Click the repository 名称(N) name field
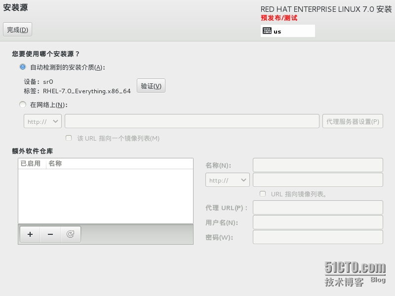The width and height of the screenshot is (395, 296). tap(318, 165)
